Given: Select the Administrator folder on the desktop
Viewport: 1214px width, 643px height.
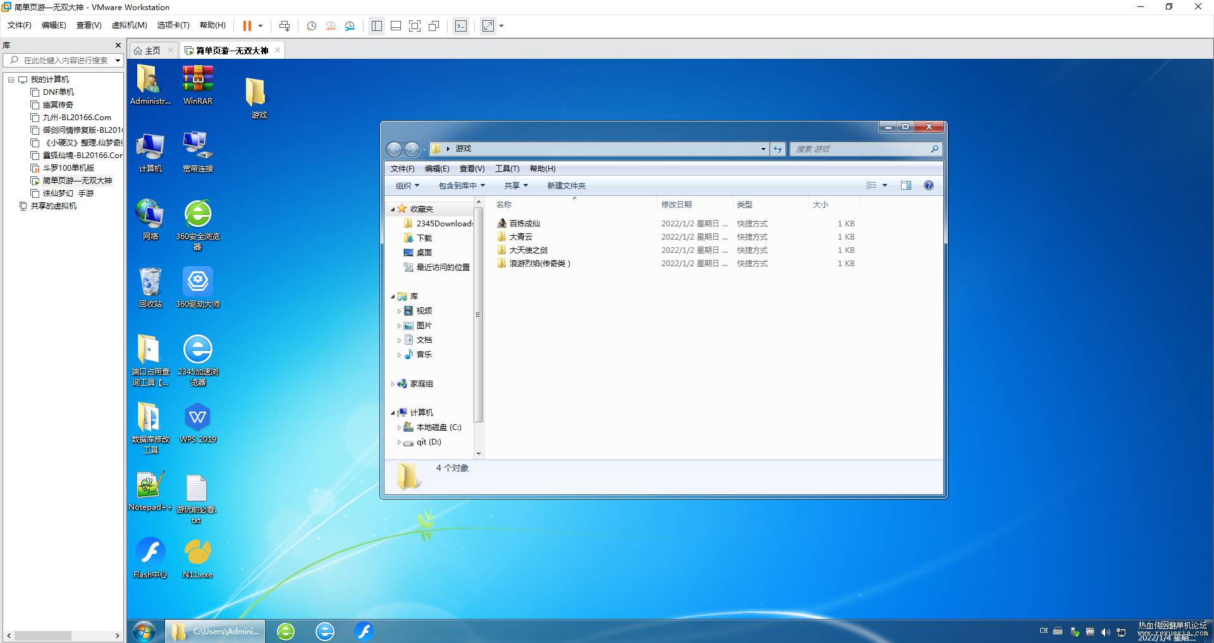Looking at the screenshot, I should click(x=150, y=85).
